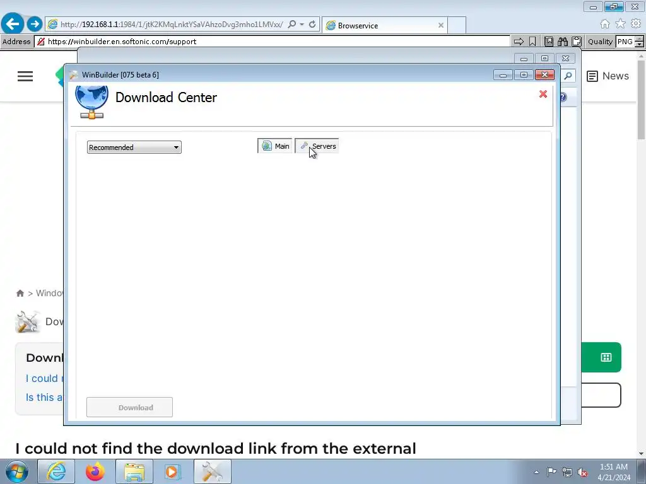The height and width of the screenshot is (484, 646).
Task: Click the IE search magnifier icon
Action: click(291, 25)
